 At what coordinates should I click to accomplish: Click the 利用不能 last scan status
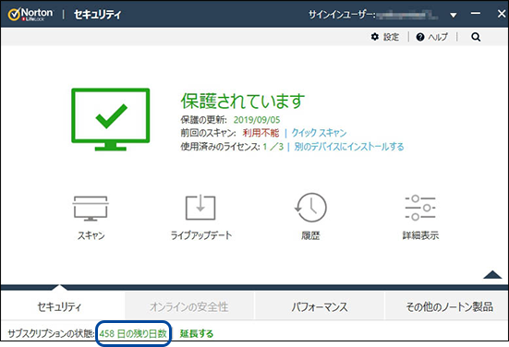(x=261, y=133)
